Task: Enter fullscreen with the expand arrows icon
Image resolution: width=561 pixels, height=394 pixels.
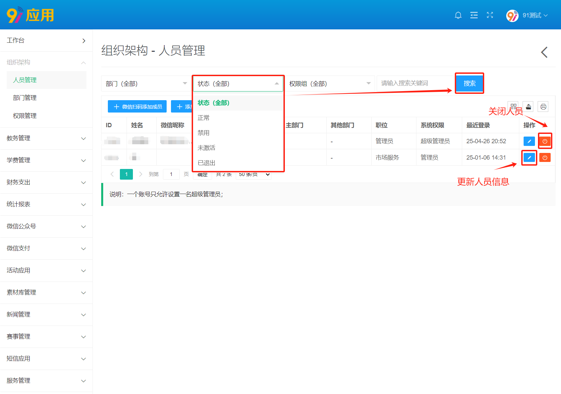Action: pyautogui.click(x=490, y=15)
